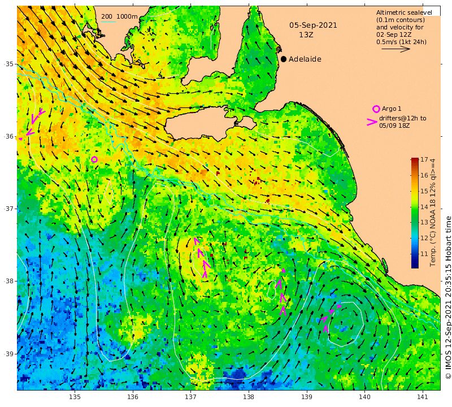Click the 1000m isobath legend label
Image resolution: width=452 pixels, height=407 pixels.
[127, 16]
